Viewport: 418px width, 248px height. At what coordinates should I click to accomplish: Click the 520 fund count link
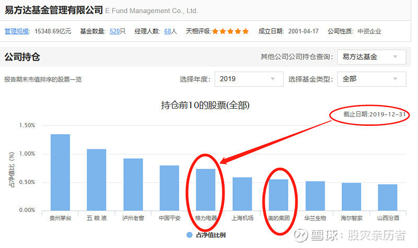[x=114, y=31]
